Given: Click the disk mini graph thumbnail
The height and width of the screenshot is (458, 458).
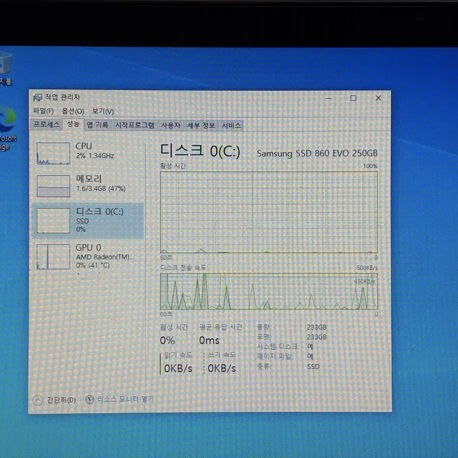Looking at the screenshot, I should tap(53, 220).
